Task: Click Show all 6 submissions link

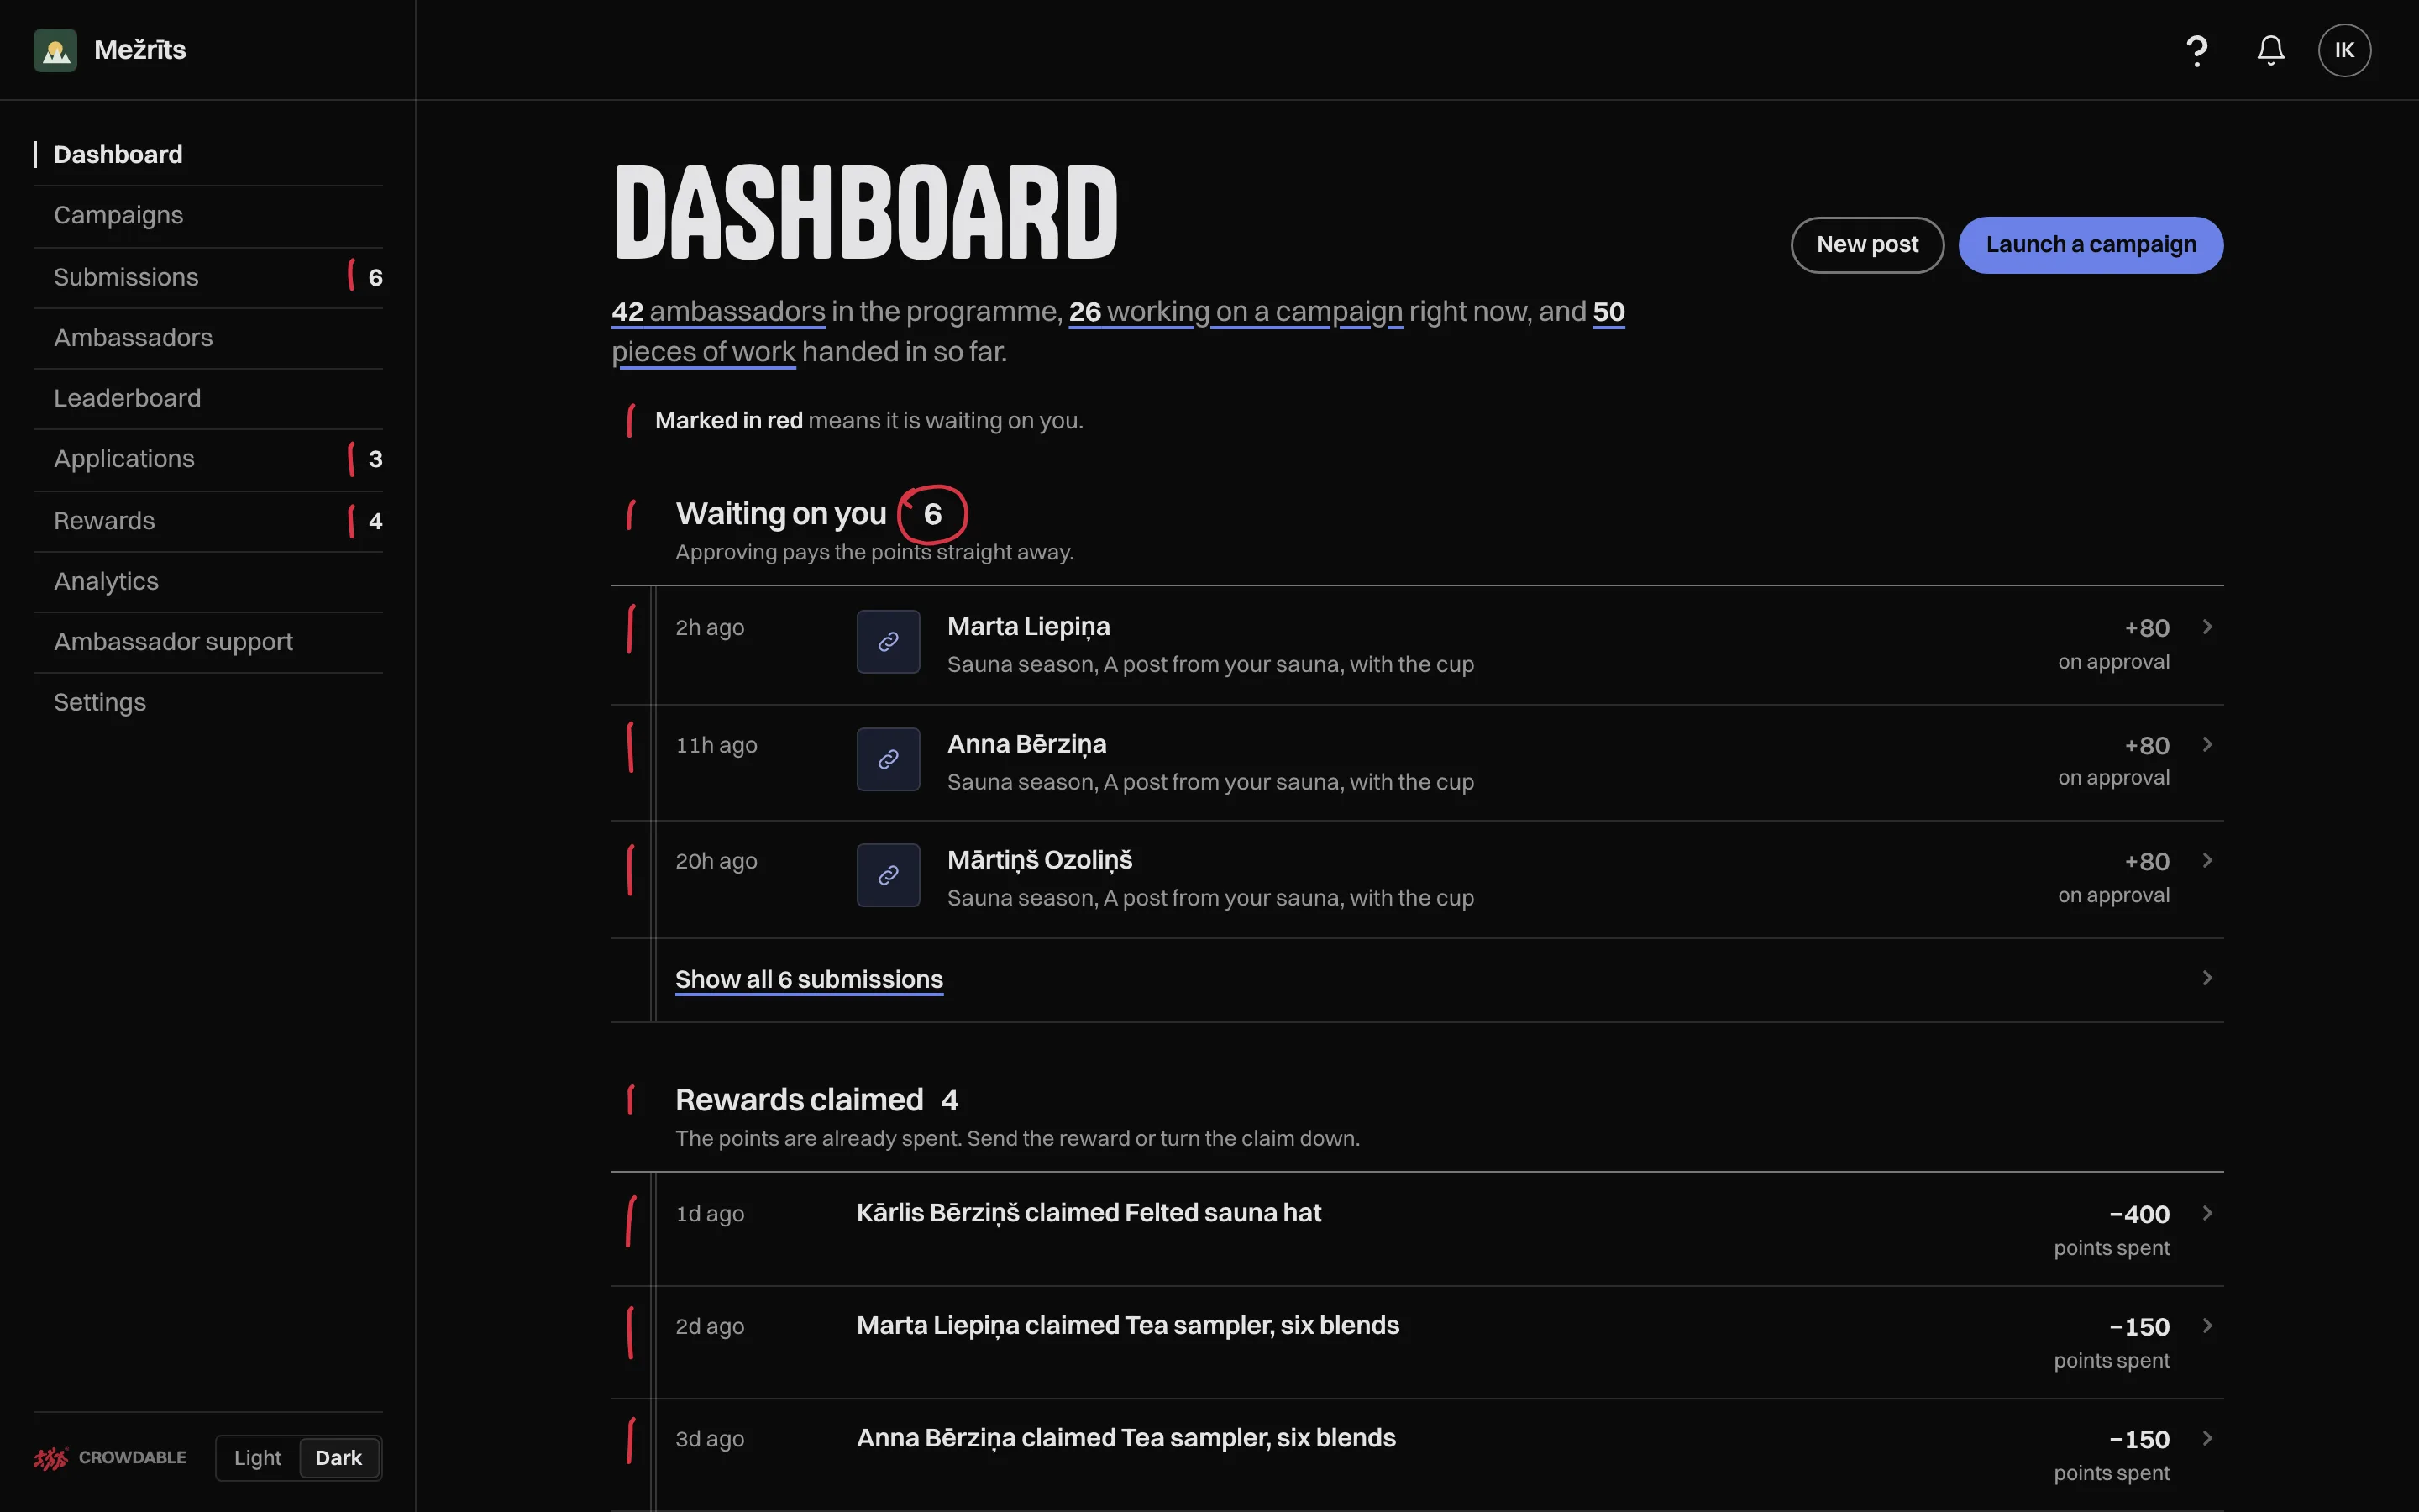Action: (809, 979)
